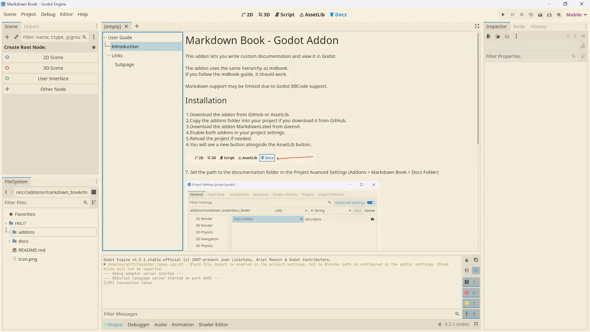Load a resource in the Inspector

point(498,36)
